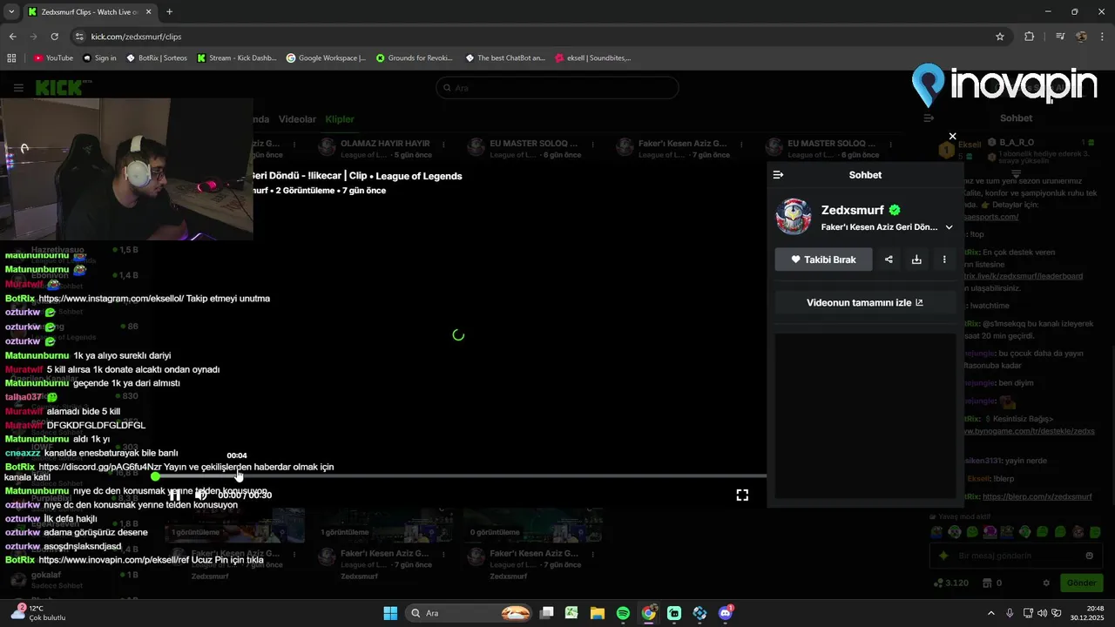Unfollow with the Takibi Bırak button
The width and height of the screenshot is (1115, 627).
click(x=823, y=260)
